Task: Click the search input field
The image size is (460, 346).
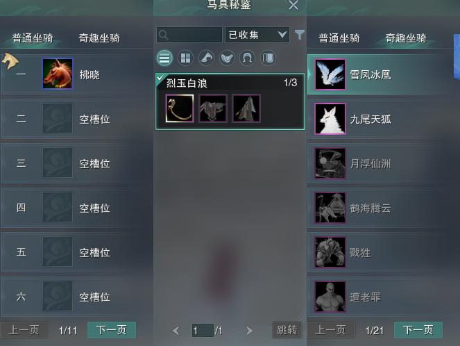Action: [189, 35]
